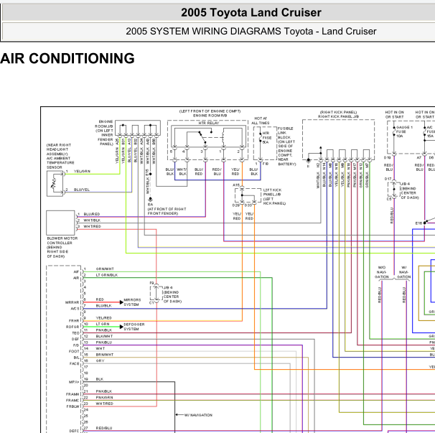Click the "BLK" wire label at pin 19
Image resolution: width=435 pixels, height=433 pixels.
pos(100,379)
